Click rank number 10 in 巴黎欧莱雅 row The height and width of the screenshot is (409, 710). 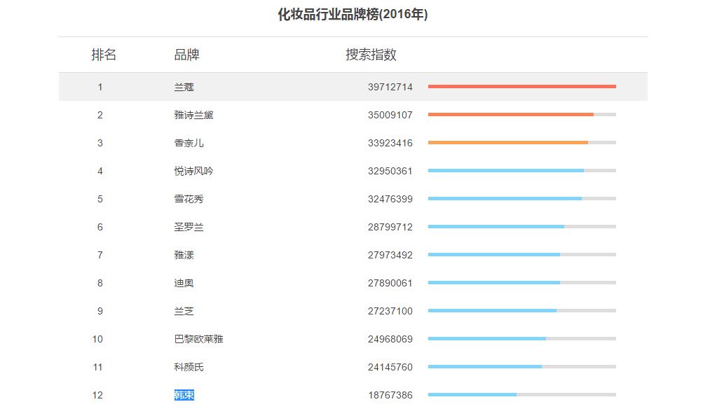point(98,340)
